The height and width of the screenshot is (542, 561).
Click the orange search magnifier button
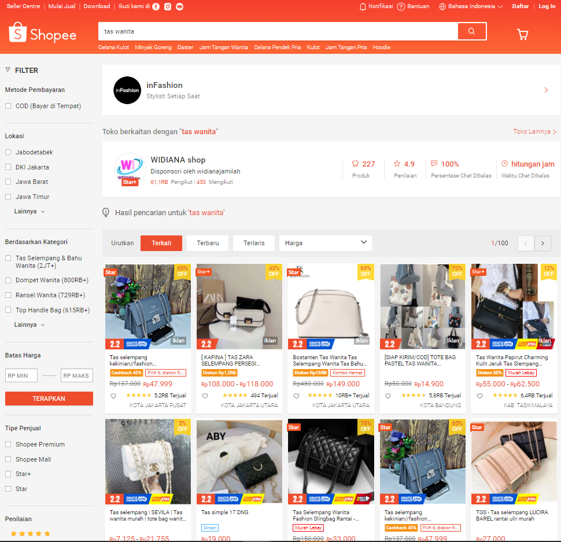coord(471,31)
